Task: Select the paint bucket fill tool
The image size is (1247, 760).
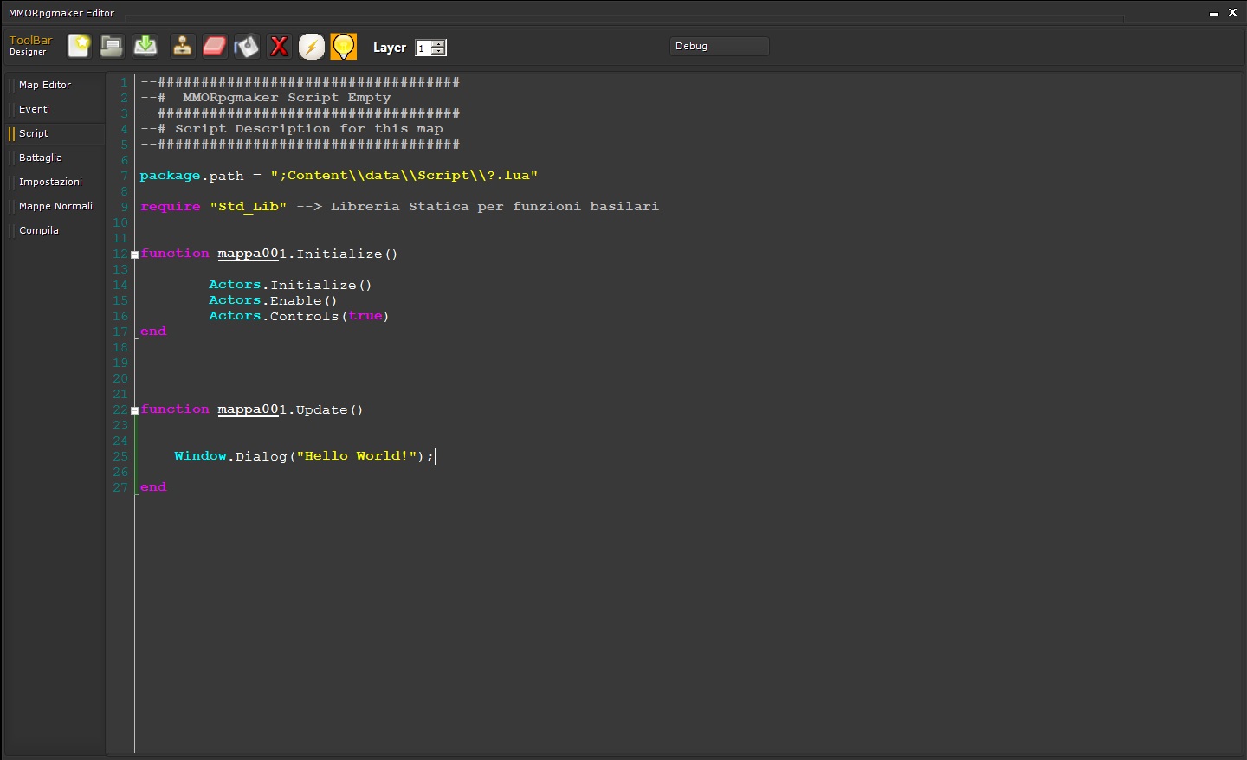Action: pyautogui.click(x=247, y=46)
